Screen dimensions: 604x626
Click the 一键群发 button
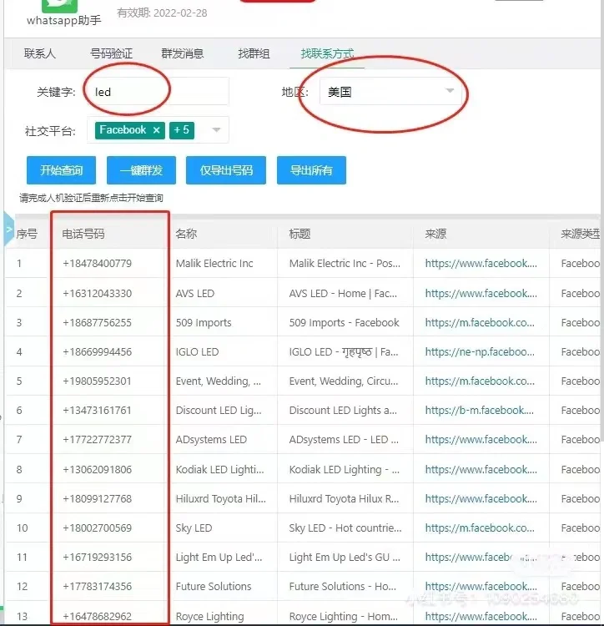pos(141,170)
